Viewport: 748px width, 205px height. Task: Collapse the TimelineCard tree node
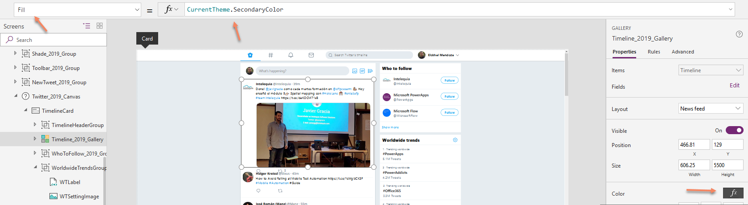(x=25, y=111)
